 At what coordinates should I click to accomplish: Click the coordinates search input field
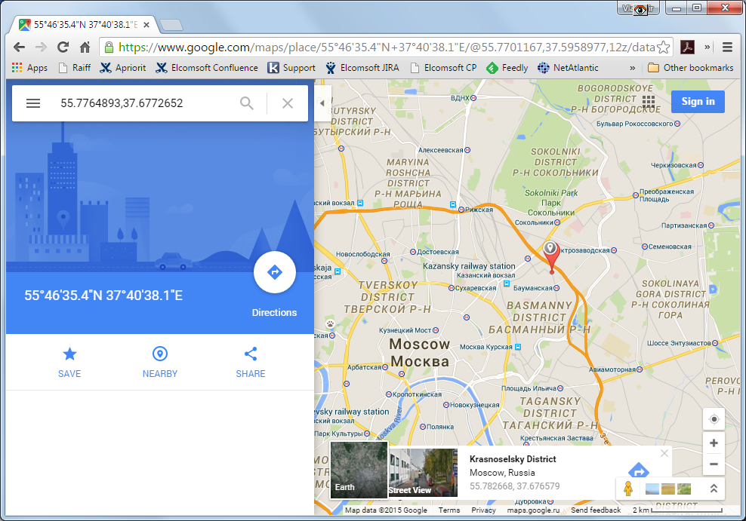pyautogui.click(x=143, y=103)
